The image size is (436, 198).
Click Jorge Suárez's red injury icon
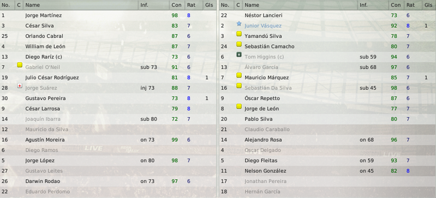click(20, 86)
